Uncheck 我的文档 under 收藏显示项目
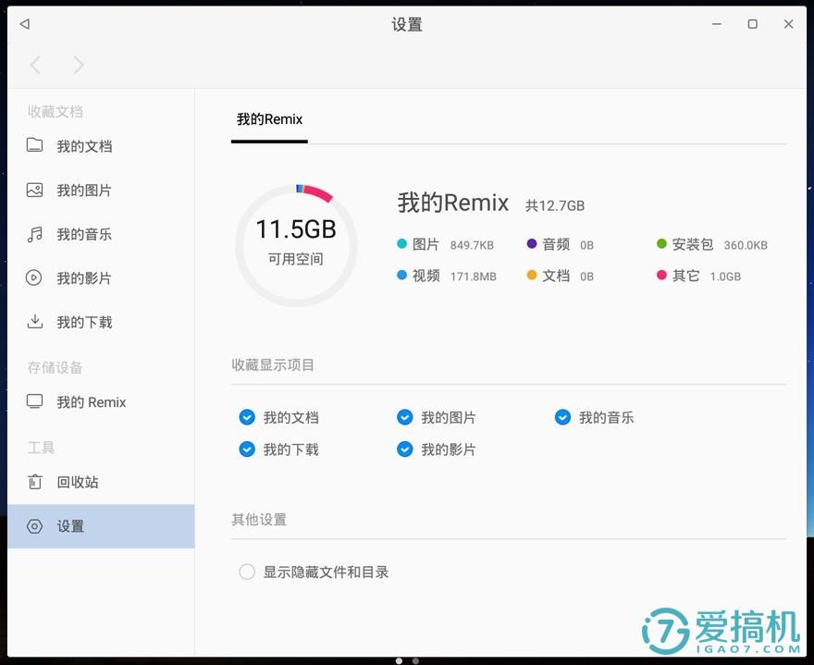Screen dimensions: 814x665 (247, 417)
